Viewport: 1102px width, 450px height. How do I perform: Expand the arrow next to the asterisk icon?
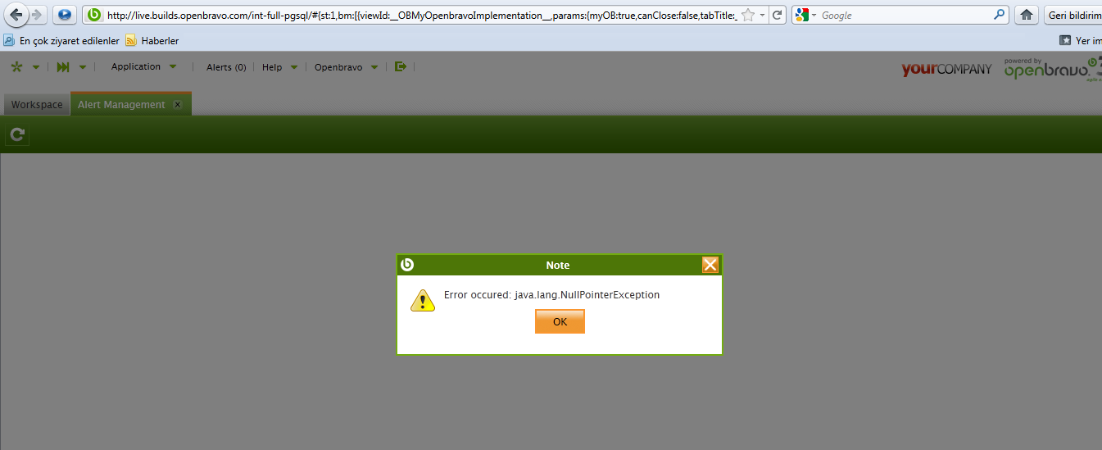(x=35, y=67)
